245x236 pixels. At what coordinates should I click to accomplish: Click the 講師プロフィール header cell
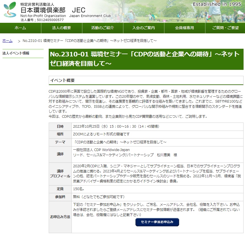pos(60,174)
